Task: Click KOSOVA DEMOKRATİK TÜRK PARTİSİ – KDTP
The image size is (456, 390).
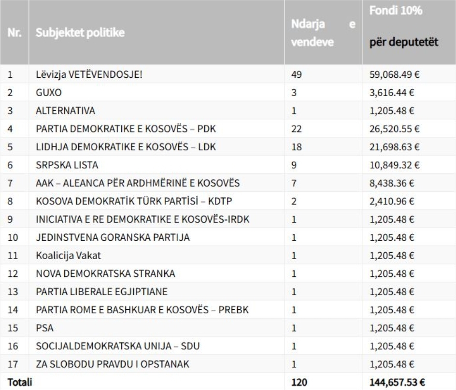Action: point(134,201)
